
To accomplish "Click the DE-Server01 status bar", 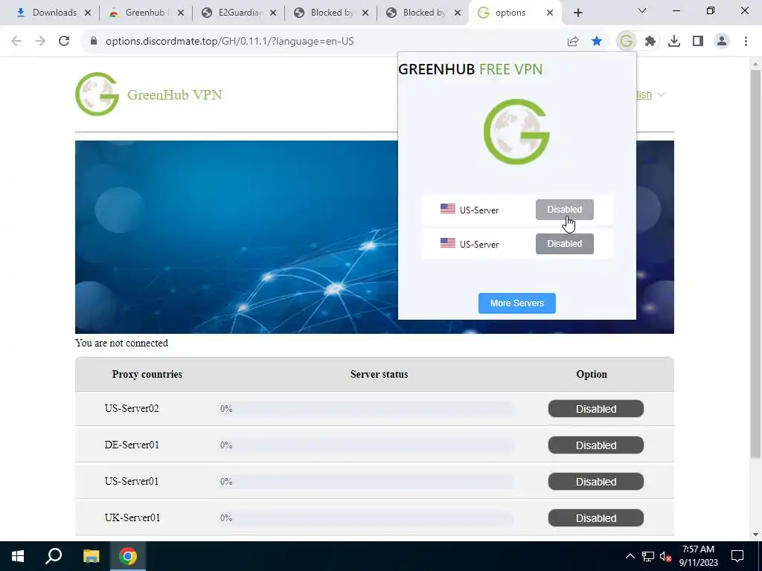I will [x=366, y=445].
